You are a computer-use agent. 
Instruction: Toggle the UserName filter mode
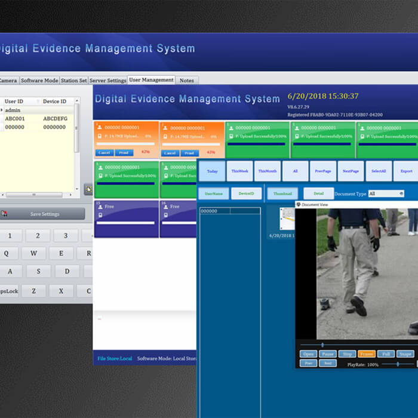tap(213, 193)
